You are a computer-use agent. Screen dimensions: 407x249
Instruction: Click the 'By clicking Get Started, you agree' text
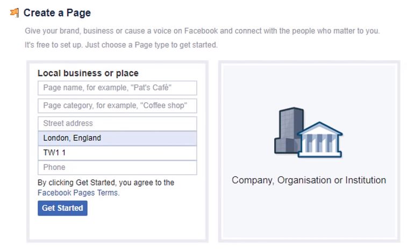[x=106, y=183]
